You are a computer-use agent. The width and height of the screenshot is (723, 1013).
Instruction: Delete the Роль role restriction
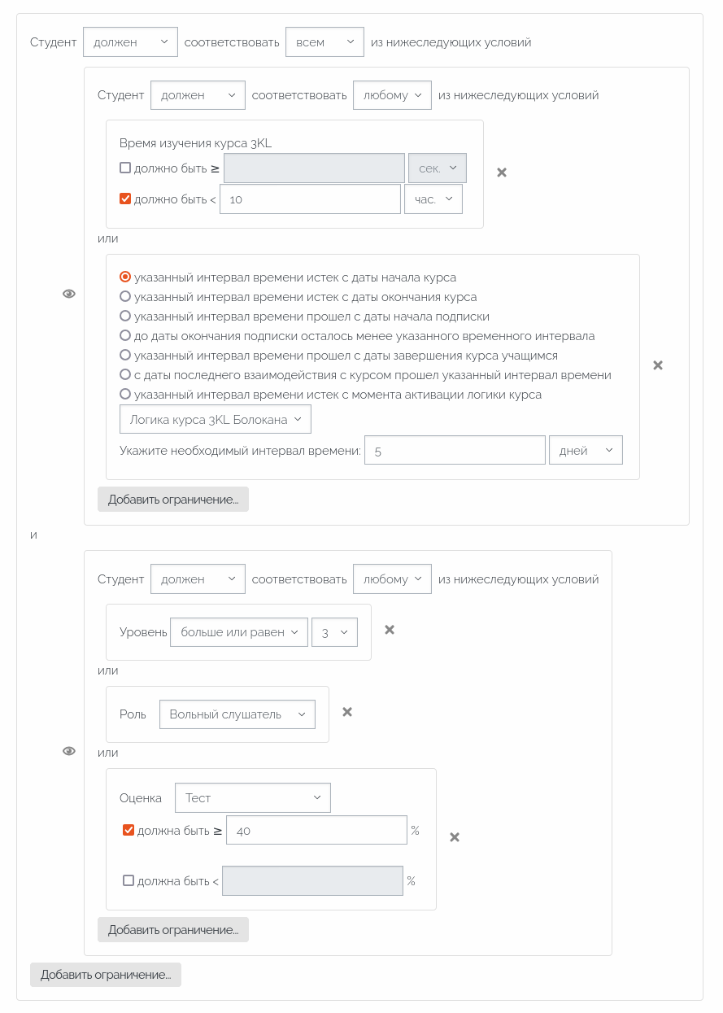pos(347,712)
